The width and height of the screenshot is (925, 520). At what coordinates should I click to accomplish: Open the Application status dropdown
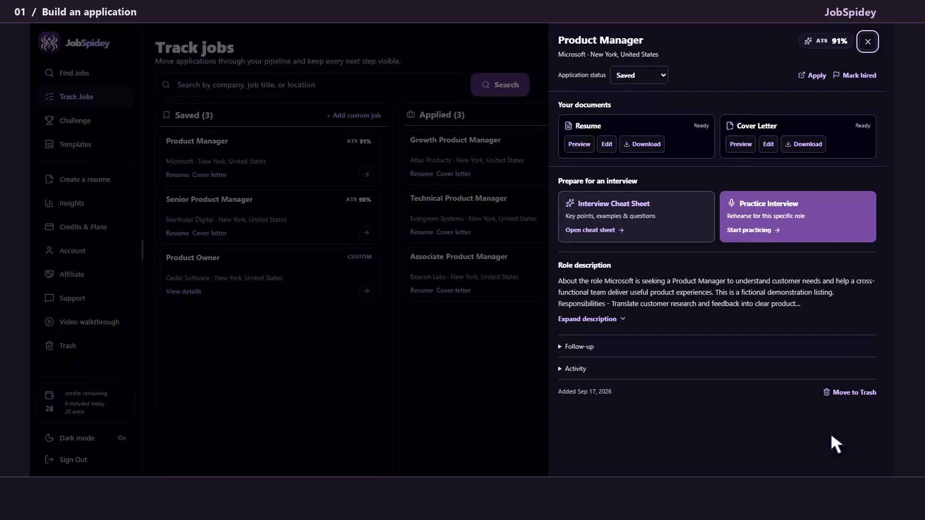(639, 75)
